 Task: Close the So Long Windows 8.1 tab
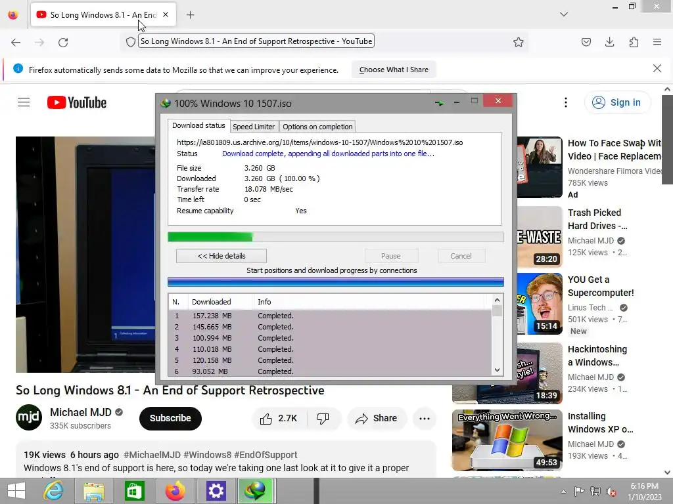(x=166, y=14)
